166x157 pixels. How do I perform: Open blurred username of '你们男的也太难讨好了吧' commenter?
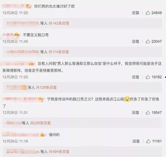point(16,6)
